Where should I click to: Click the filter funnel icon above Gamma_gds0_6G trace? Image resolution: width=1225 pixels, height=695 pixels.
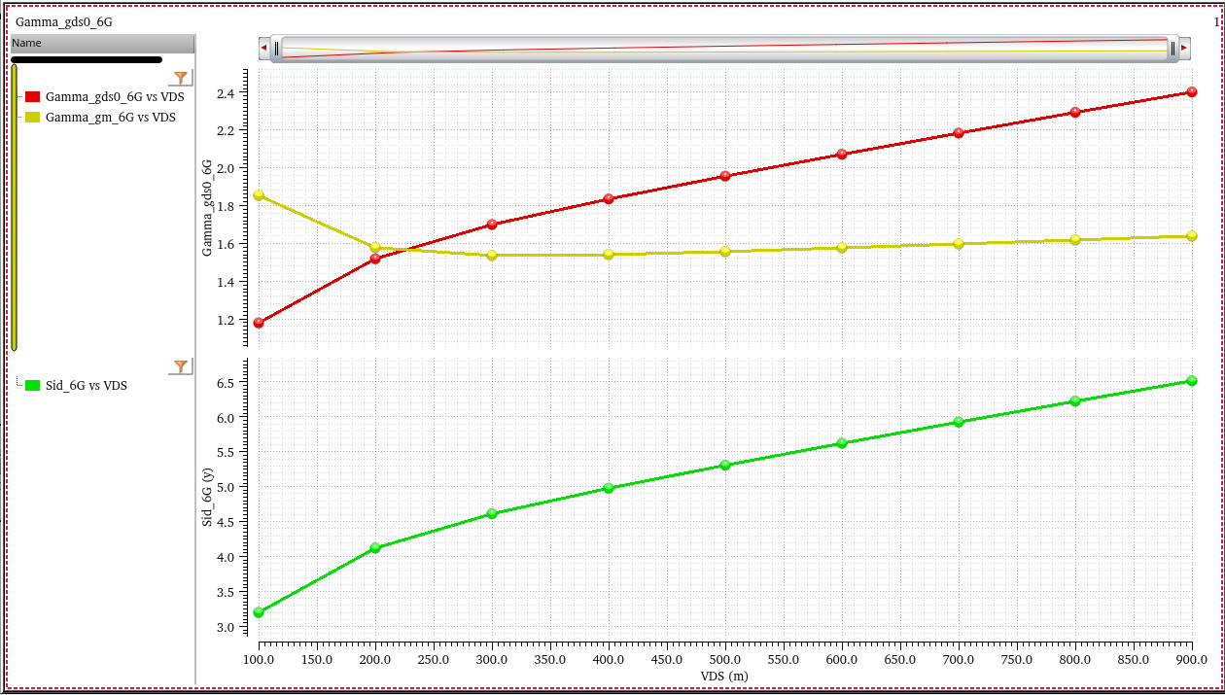(x=181, y=78)
